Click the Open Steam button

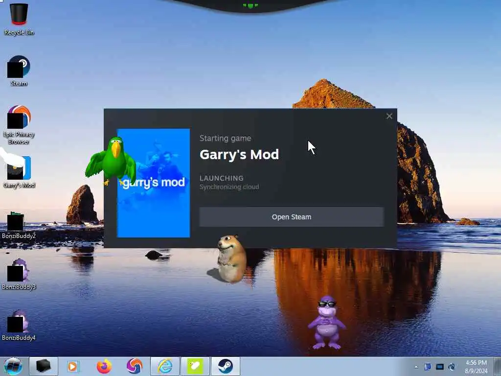(x=292, y=217)
